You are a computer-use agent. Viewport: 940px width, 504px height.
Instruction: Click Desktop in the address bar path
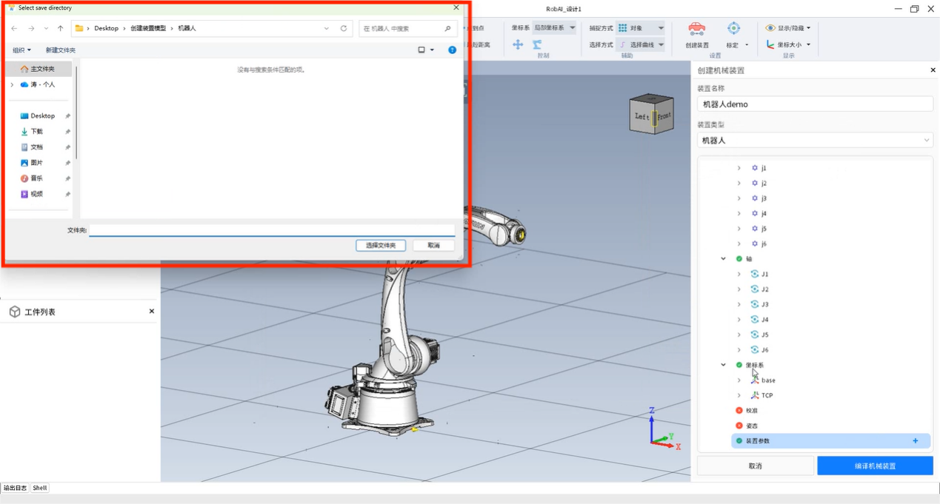(106, 29)
